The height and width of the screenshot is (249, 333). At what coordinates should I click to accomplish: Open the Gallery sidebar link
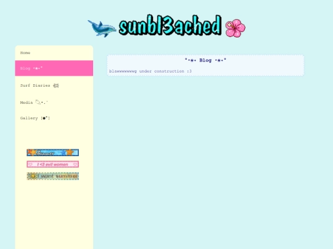[54, 118]
